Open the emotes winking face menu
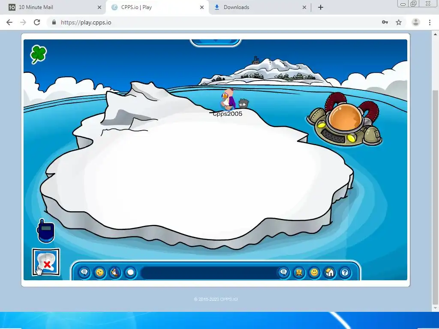Image resolution: width=439 pixels, height=329 pixels. tap(99, 272)
